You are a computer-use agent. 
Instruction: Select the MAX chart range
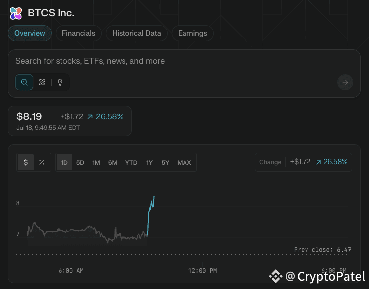184,162
